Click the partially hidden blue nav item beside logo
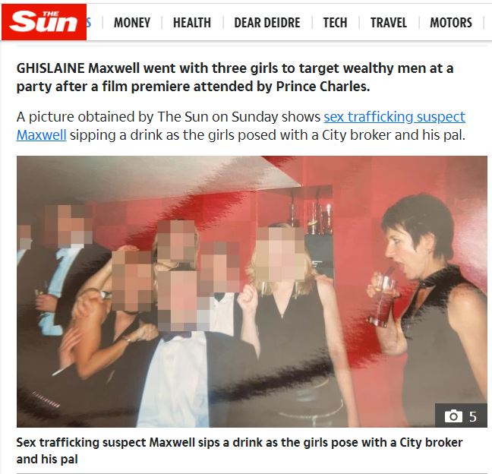 89,23
